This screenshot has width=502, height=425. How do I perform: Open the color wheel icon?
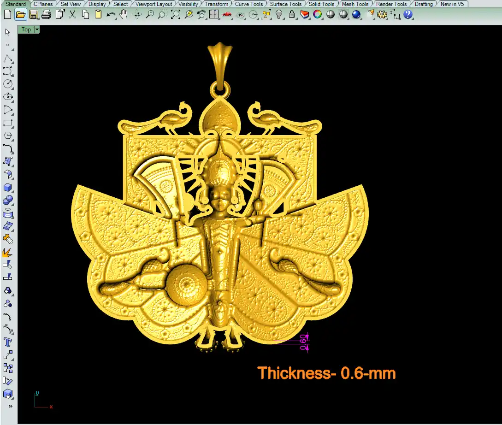click(318, 14)
